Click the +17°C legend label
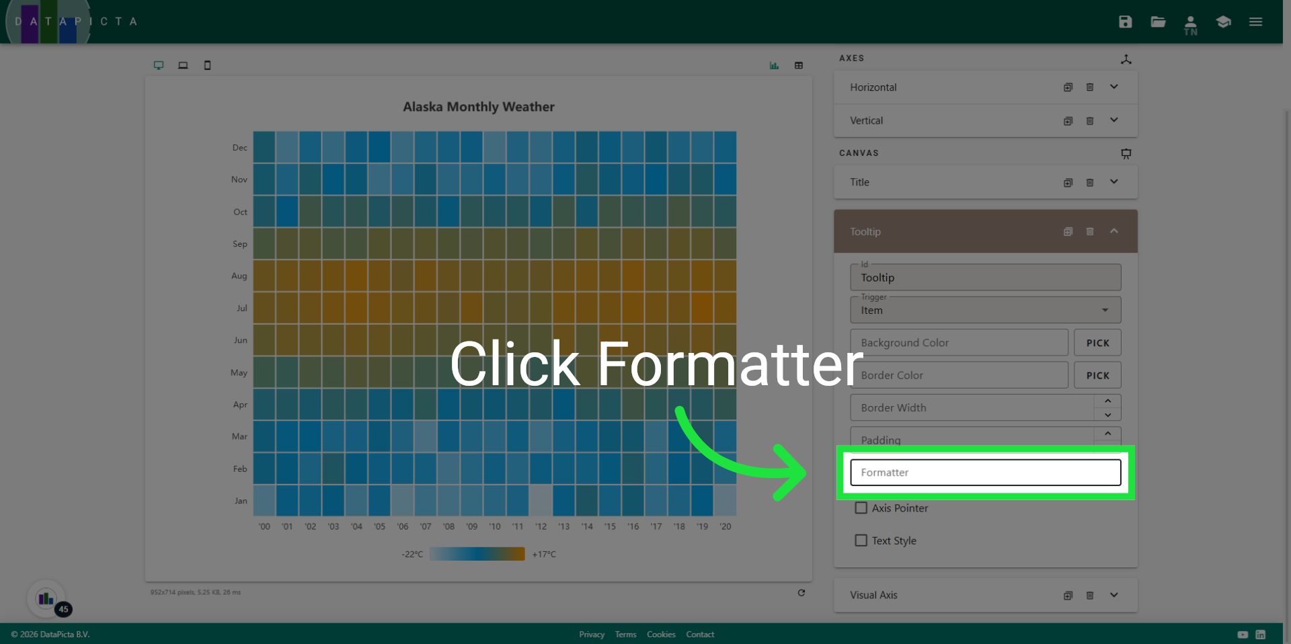 (544, 555)
